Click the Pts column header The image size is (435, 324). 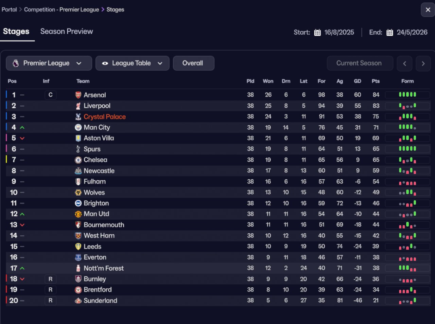(376, 81)
